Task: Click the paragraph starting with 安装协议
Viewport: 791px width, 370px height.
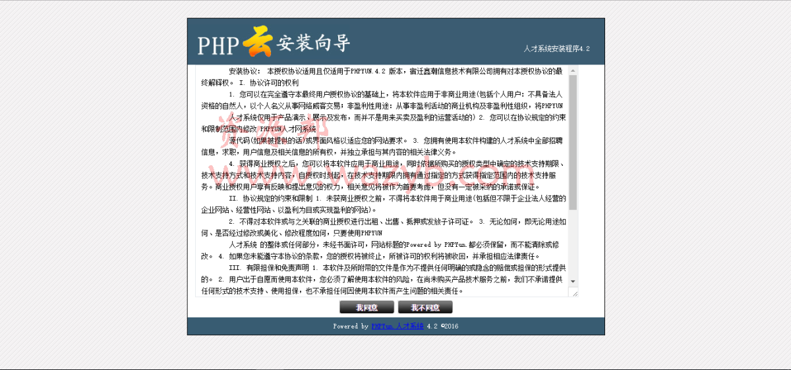Action: tap(382, 76)
